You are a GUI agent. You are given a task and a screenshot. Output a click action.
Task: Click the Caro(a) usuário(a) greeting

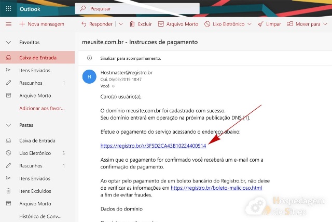[x=121, y=97]
